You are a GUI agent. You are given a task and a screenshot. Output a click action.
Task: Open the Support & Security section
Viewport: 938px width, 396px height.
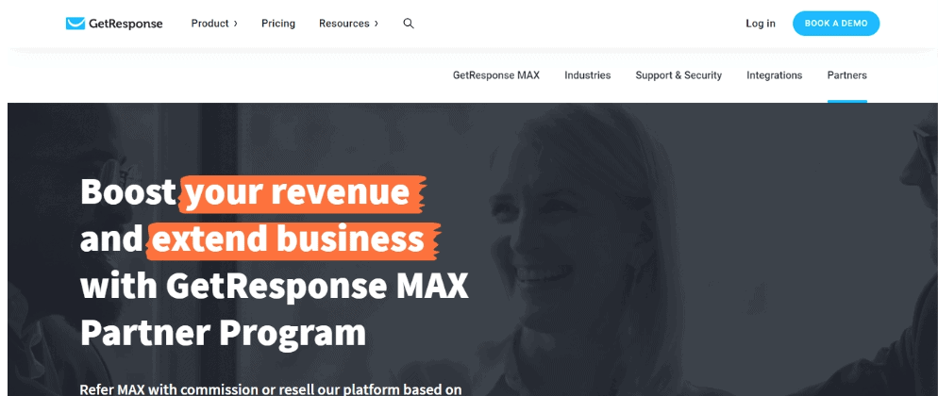[678, 75]
